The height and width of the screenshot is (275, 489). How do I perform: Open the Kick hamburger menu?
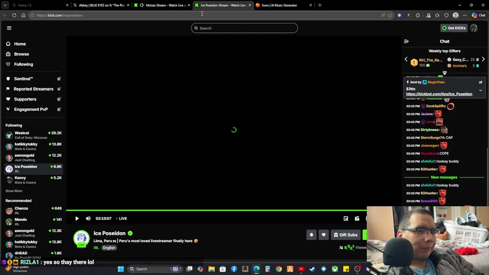9,28
